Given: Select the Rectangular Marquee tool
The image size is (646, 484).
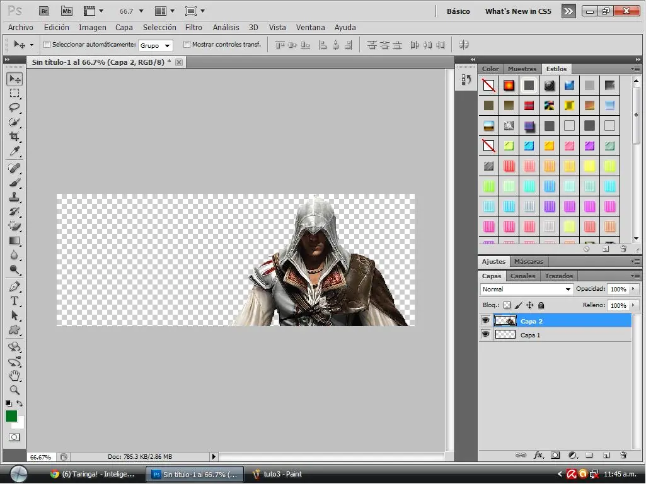Looking at the screenshot, I should coord(15,93).
